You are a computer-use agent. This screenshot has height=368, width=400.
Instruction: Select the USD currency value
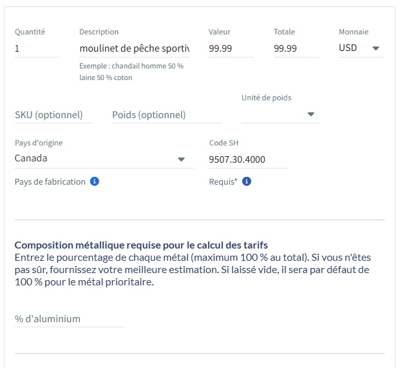tap(348, 48)
